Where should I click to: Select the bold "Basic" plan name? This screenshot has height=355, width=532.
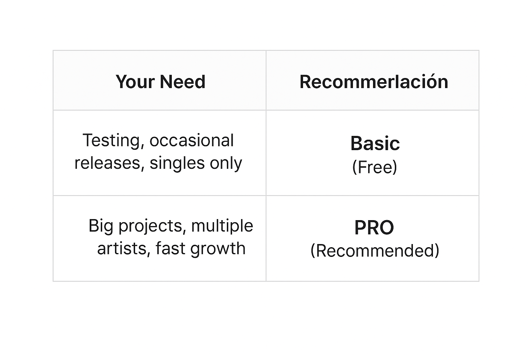pyautogui.click(x=375, y=143)
